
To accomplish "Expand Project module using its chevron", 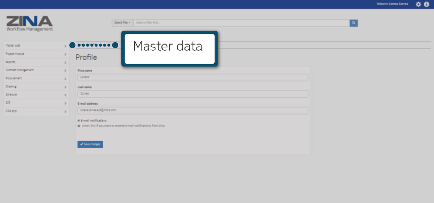I will [x=65, y=54].
